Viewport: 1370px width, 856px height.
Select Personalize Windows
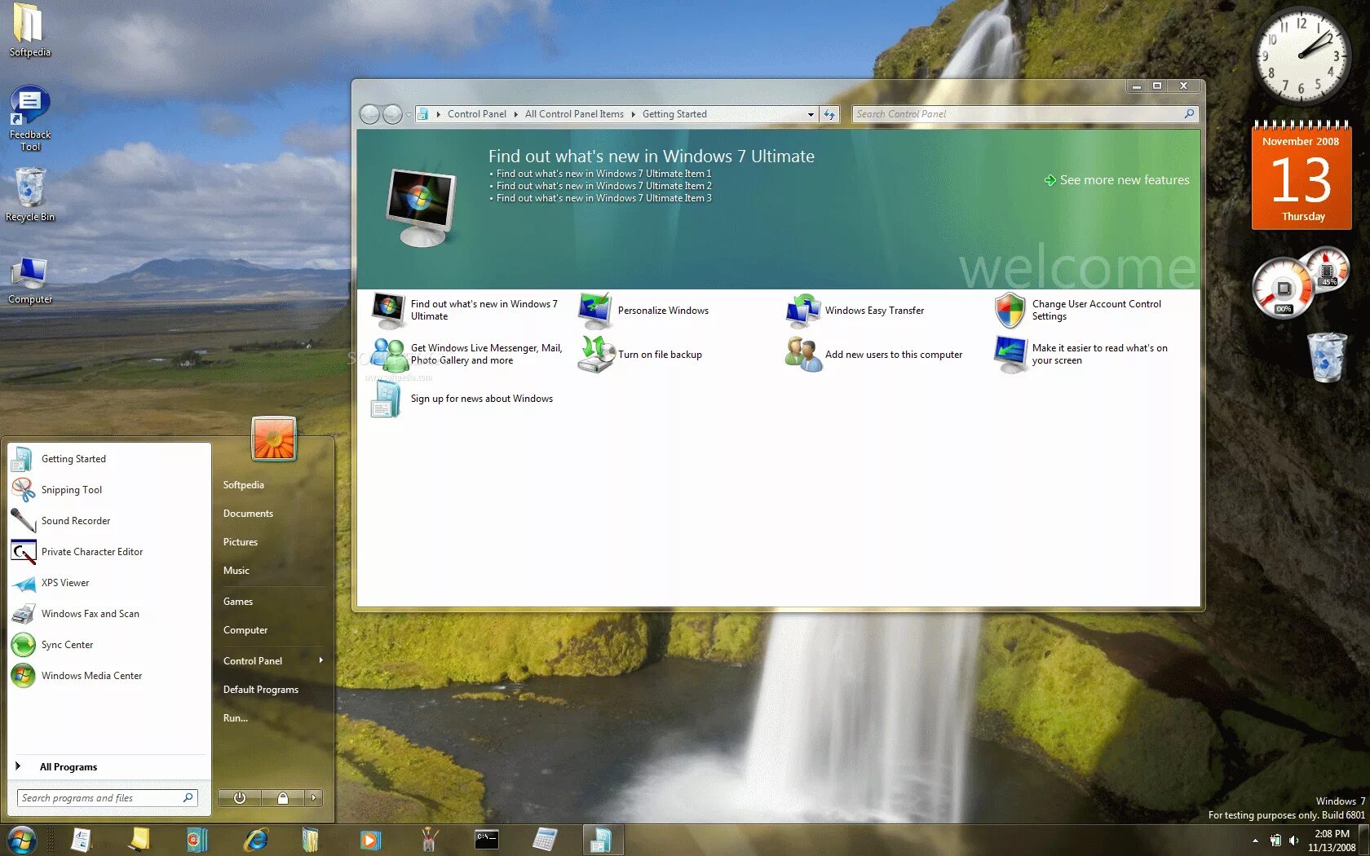point(644,311)
